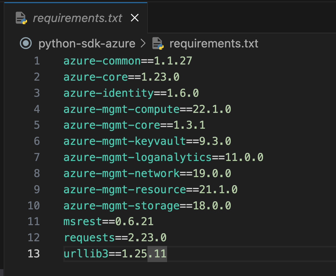Place cursor on azure-mgmt-loganalytics entry
The height and width of the screenshot is (276, 336).
coord(138,157)
